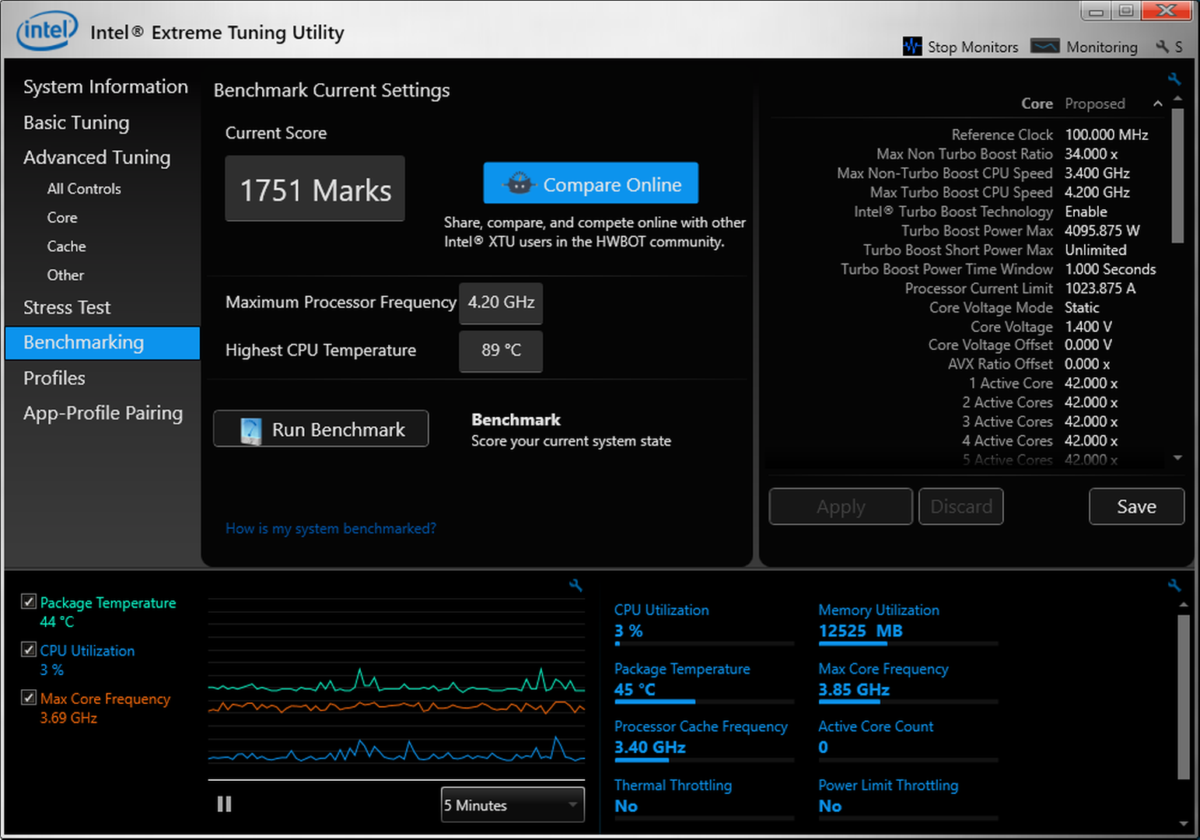Click settings panel scroll up arrow
This screenshot has height=840, width=1200.
tap(1177, 99)
